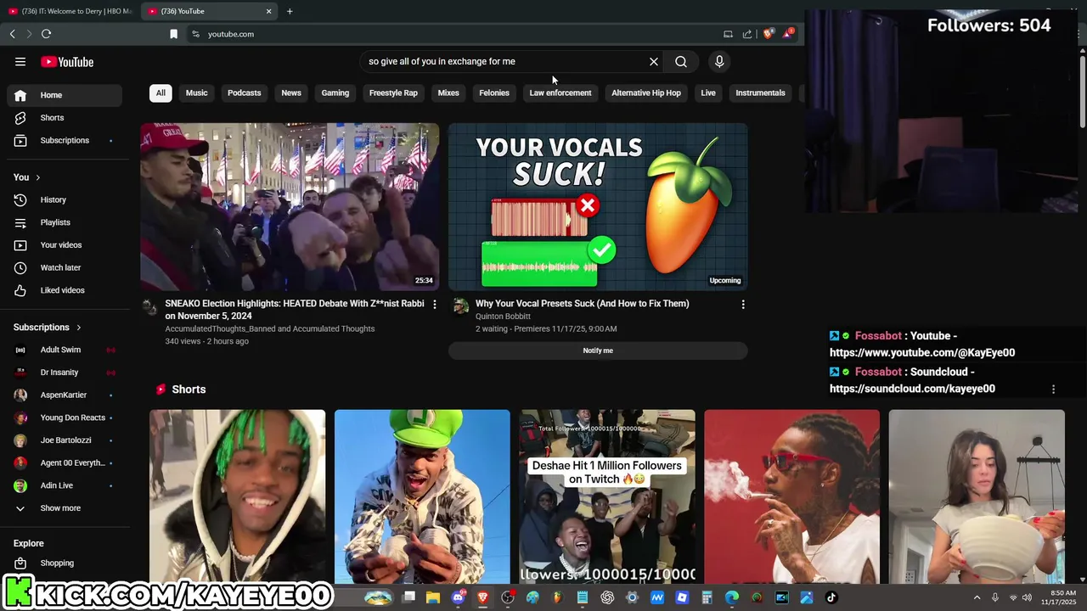Screen dimensions: 1087x611
Task: Open Liked videos in the sidebar
Action: click(x=65, y=290)
